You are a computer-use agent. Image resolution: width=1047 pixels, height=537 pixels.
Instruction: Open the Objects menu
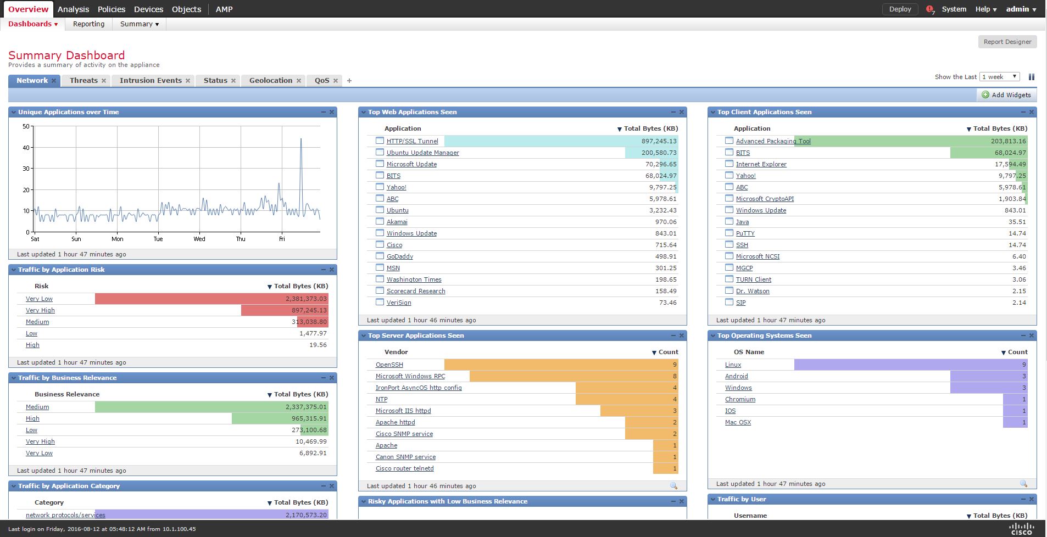[x=186, y=9]
